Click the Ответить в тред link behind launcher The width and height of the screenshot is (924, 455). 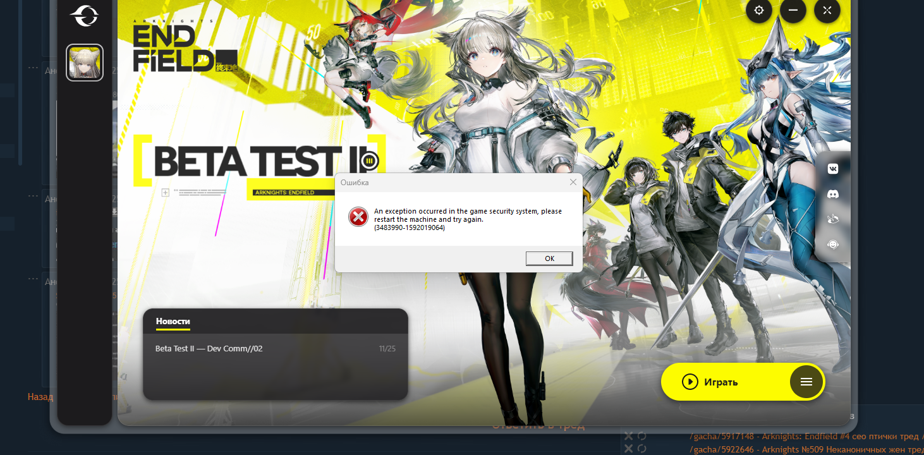tap(538, 425)
